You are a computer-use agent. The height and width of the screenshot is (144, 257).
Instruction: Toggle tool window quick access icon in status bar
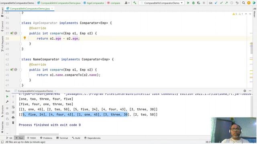[2, 142]
